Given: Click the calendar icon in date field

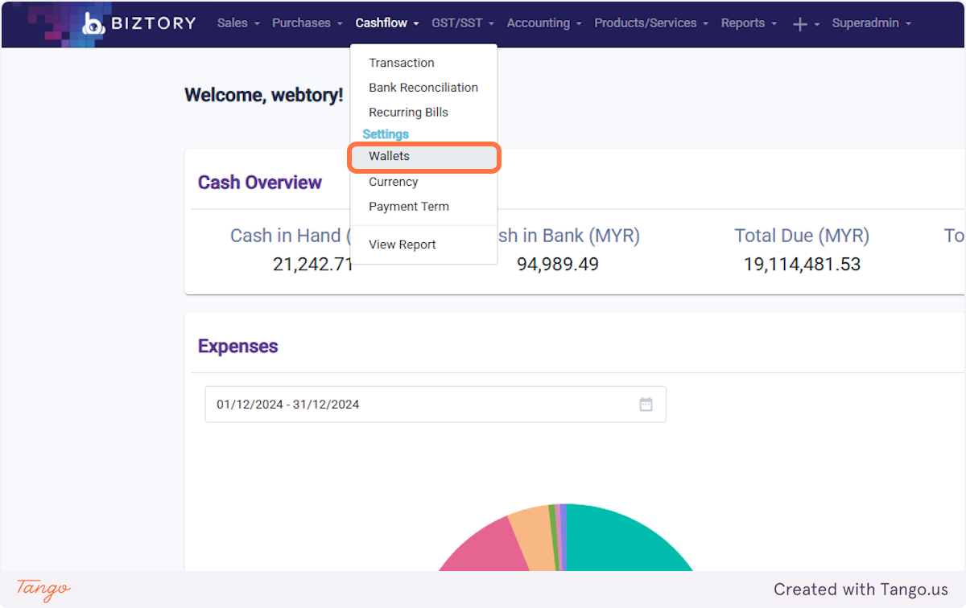Looking at the screenshot, I should pos(646,405).
